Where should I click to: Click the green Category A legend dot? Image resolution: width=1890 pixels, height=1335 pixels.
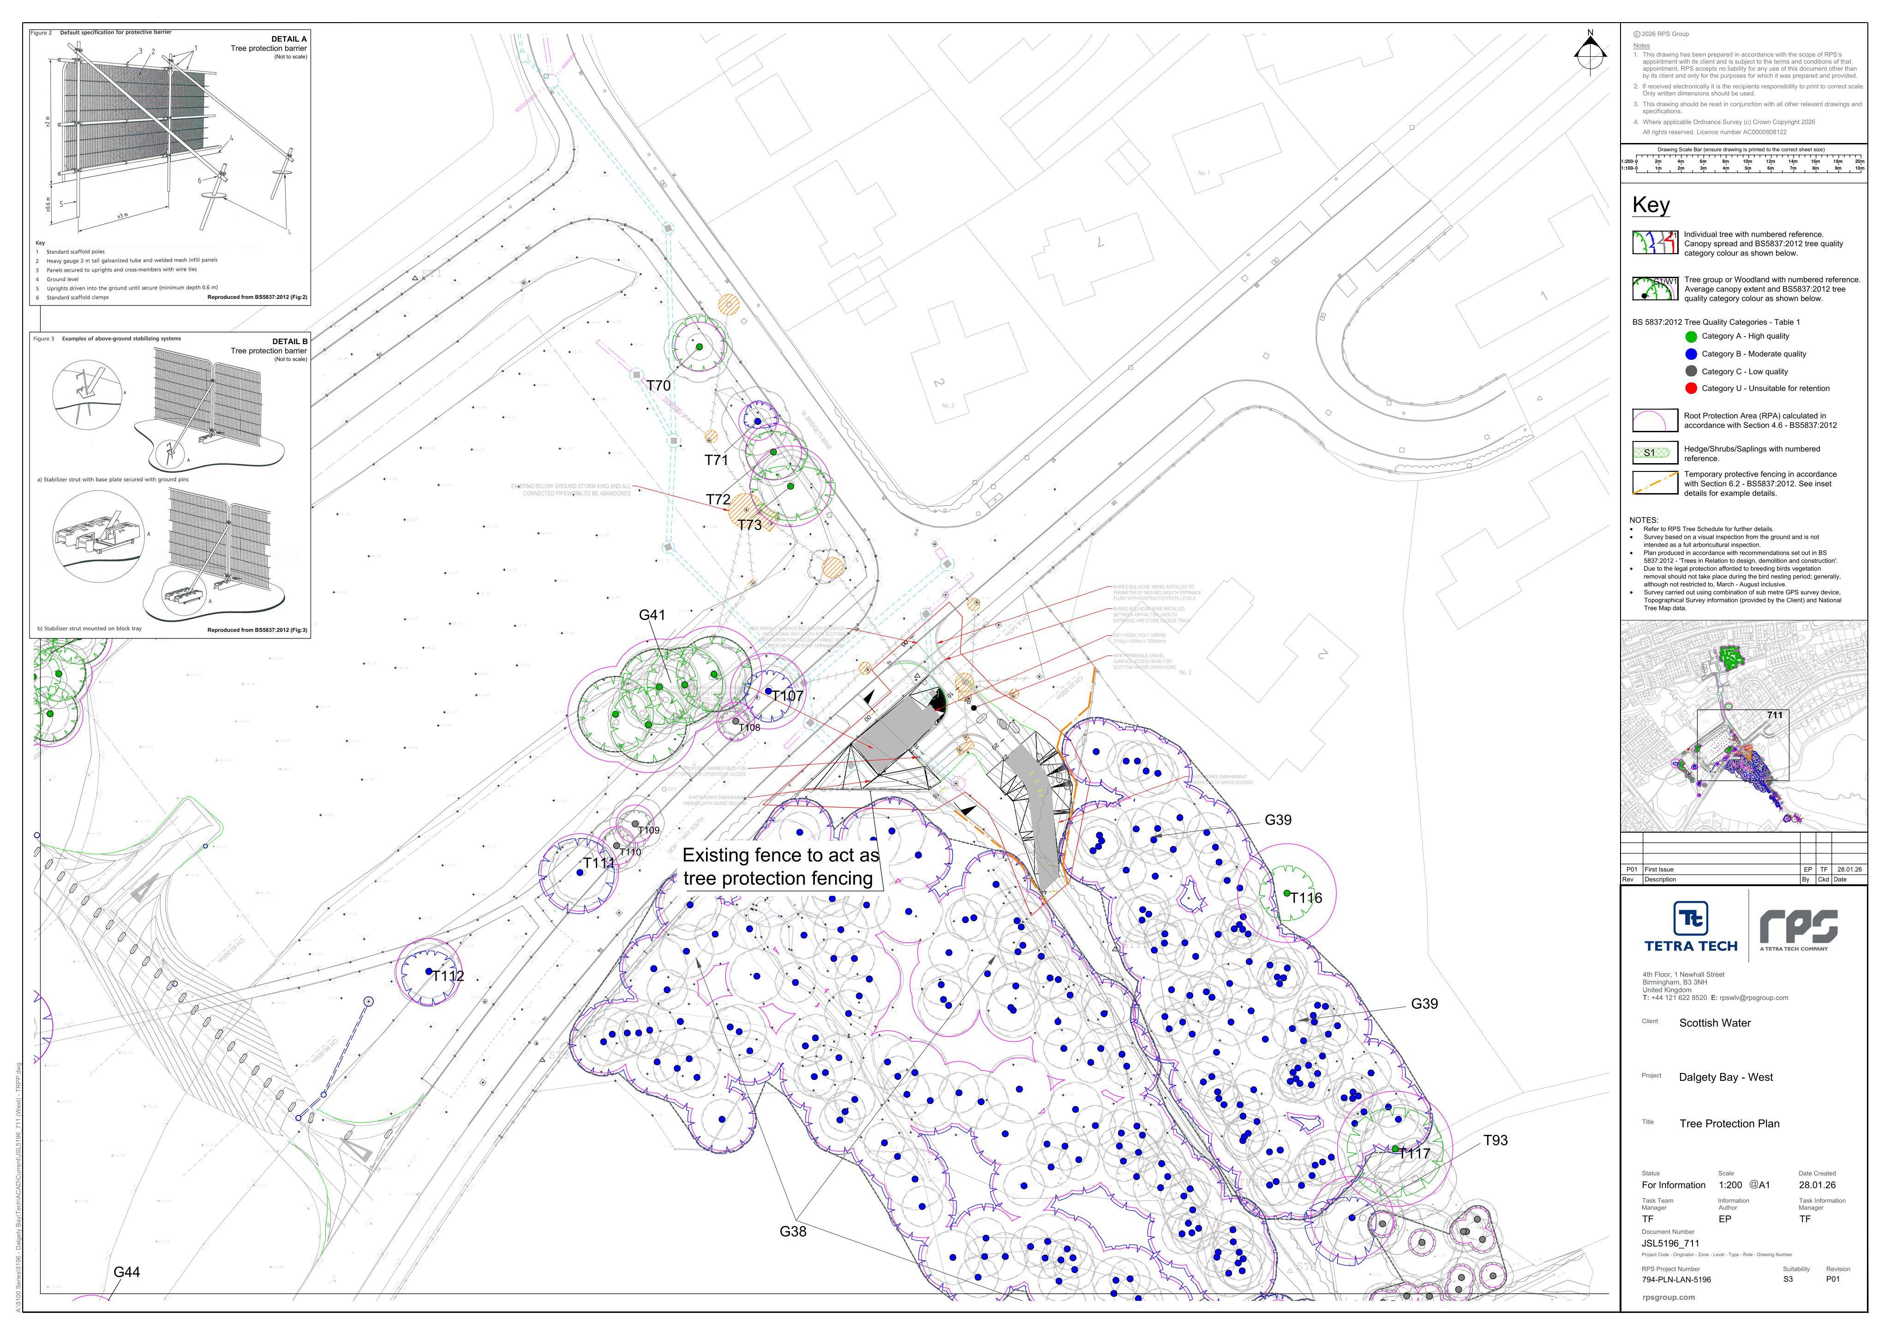tap(1691, 337)
